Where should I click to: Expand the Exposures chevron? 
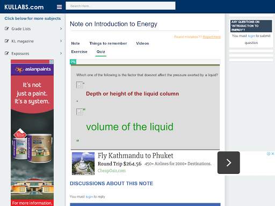pos(61,53)
